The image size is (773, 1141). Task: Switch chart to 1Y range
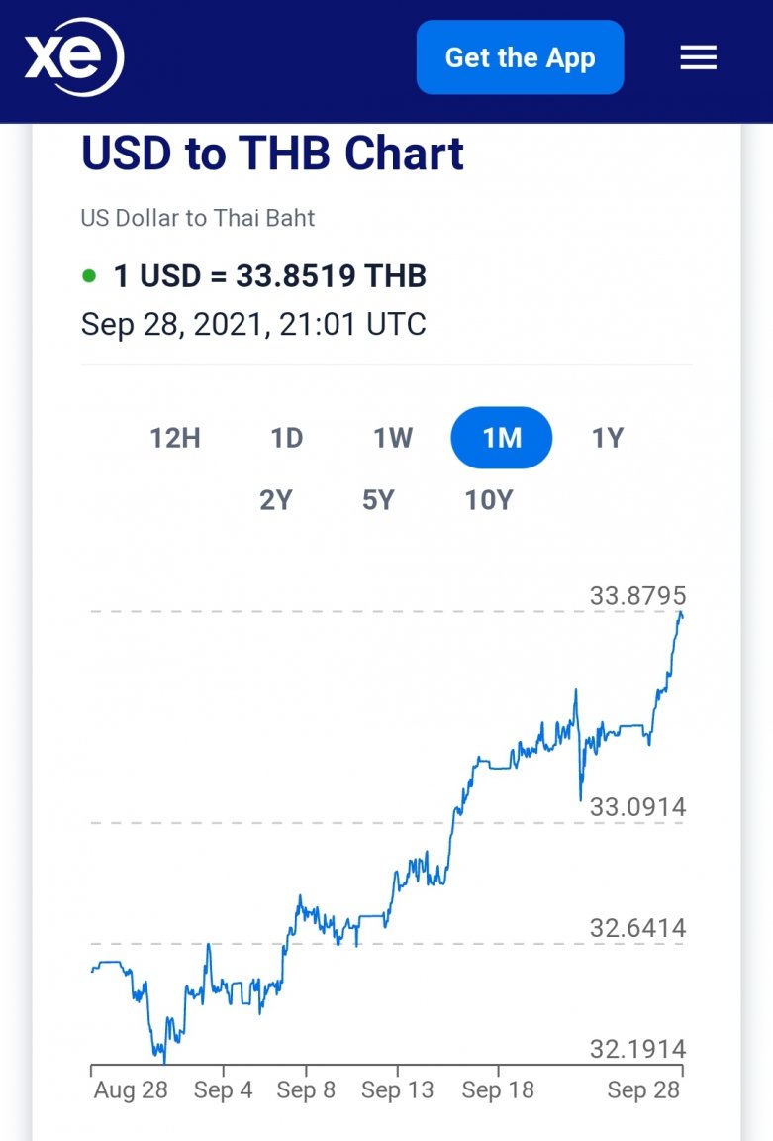608,438
